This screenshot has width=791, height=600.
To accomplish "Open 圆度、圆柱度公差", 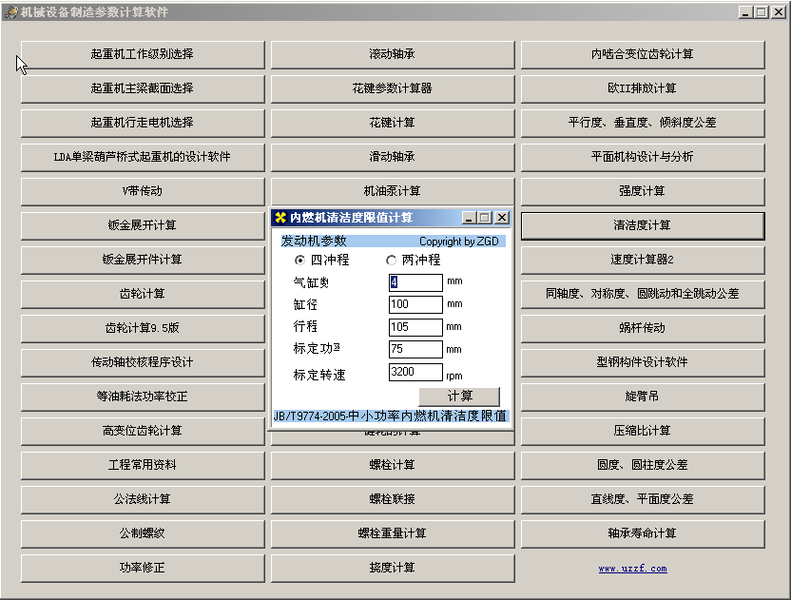I will pyautogui.click(x=643, y=465).
